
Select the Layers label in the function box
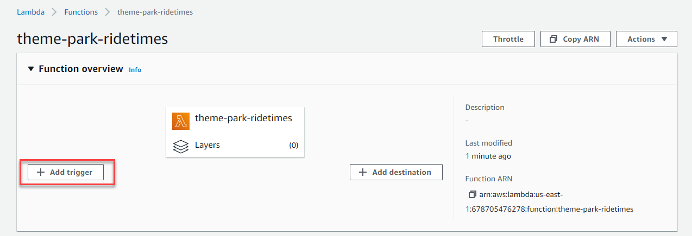tap(207, 145)
